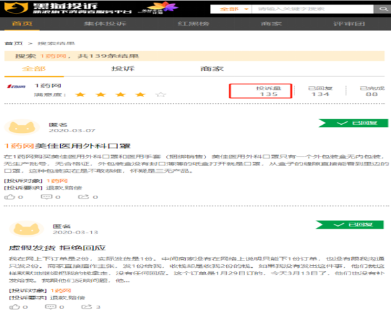Screen dimensions: 391x311
Task: Click the share icon showing 3 shares
Action: click(87, 307)
